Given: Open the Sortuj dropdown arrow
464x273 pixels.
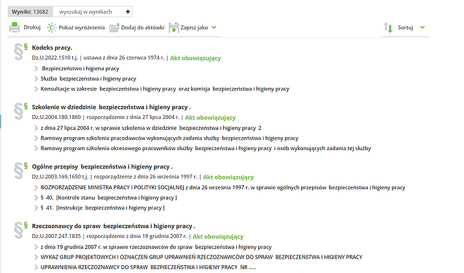Looking at the screenshot, I should pyautogui.click(x=422, y=28).
